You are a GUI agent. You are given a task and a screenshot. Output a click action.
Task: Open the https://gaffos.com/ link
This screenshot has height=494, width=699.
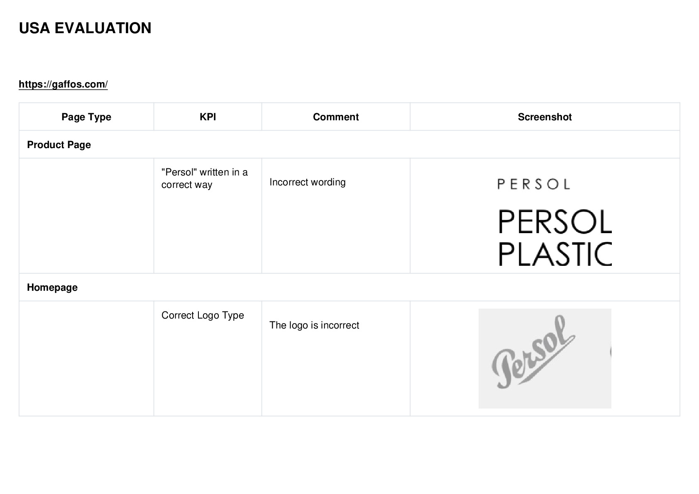[x=63, y=84]
